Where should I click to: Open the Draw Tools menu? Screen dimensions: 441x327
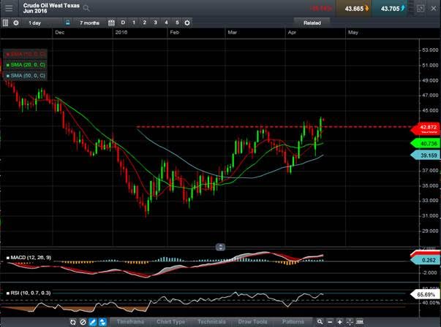252,322
